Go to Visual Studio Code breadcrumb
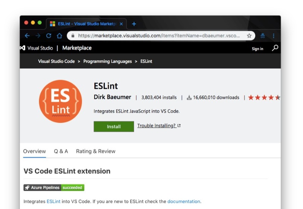 (56, 61)
